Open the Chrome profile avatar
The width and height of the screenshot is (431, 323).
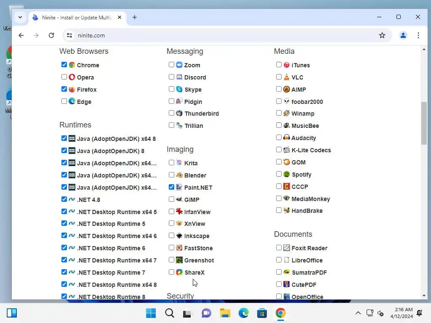403,35
